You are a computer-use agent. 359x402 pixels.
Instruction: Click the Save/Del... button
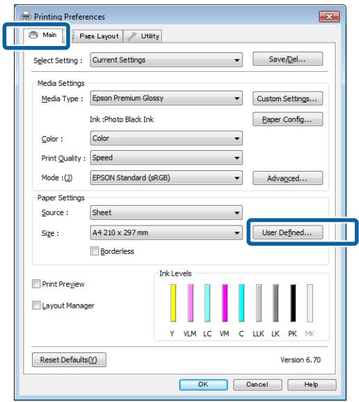click(x=288, y=59)
